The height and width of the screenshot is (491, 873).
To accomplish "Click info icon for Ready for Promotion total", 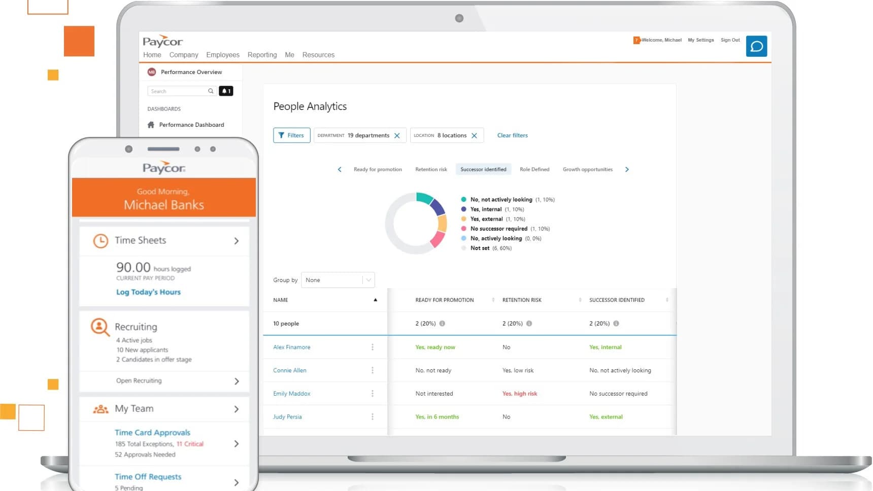I will (x=442, y=324).
